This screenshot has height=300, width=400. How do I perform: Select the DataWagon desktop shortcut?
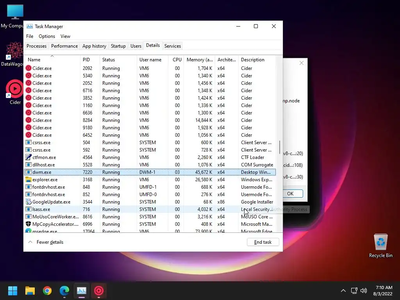[13, 54]
